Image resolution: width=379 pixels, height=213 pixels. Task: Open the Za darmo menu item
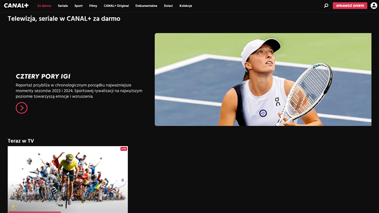click(44, 6)
